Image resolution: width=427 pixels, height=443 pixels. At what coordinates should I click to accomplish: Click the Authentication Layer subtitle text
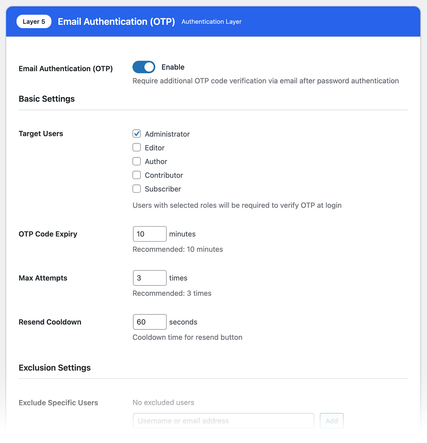click(211, 22)
